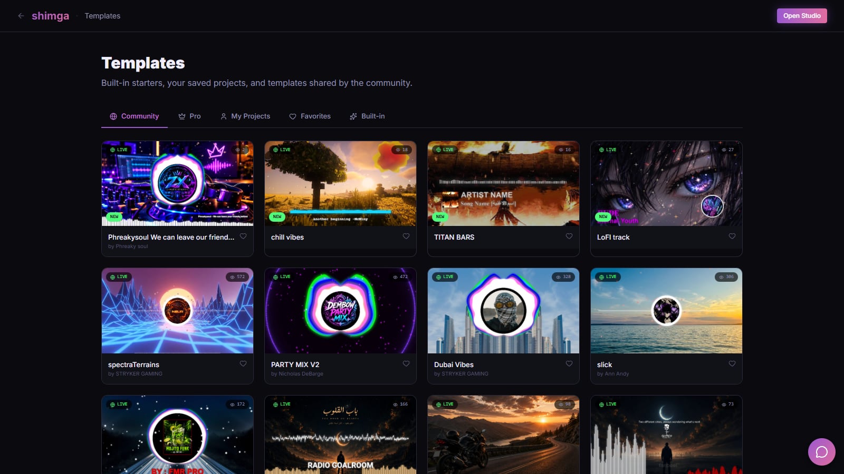Viewport: 844px width, 474px height.
Task: Click the NEW badge on chill vibes
Action: pyautogui.click(x=277, y=216)
